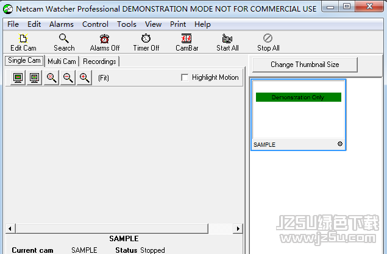
Task: Click the Change Thumbnail Size button
Action: [x=305, y=65]
